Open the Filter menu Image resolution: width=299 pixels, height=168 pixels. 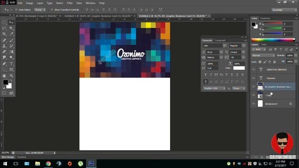(70, 3)
